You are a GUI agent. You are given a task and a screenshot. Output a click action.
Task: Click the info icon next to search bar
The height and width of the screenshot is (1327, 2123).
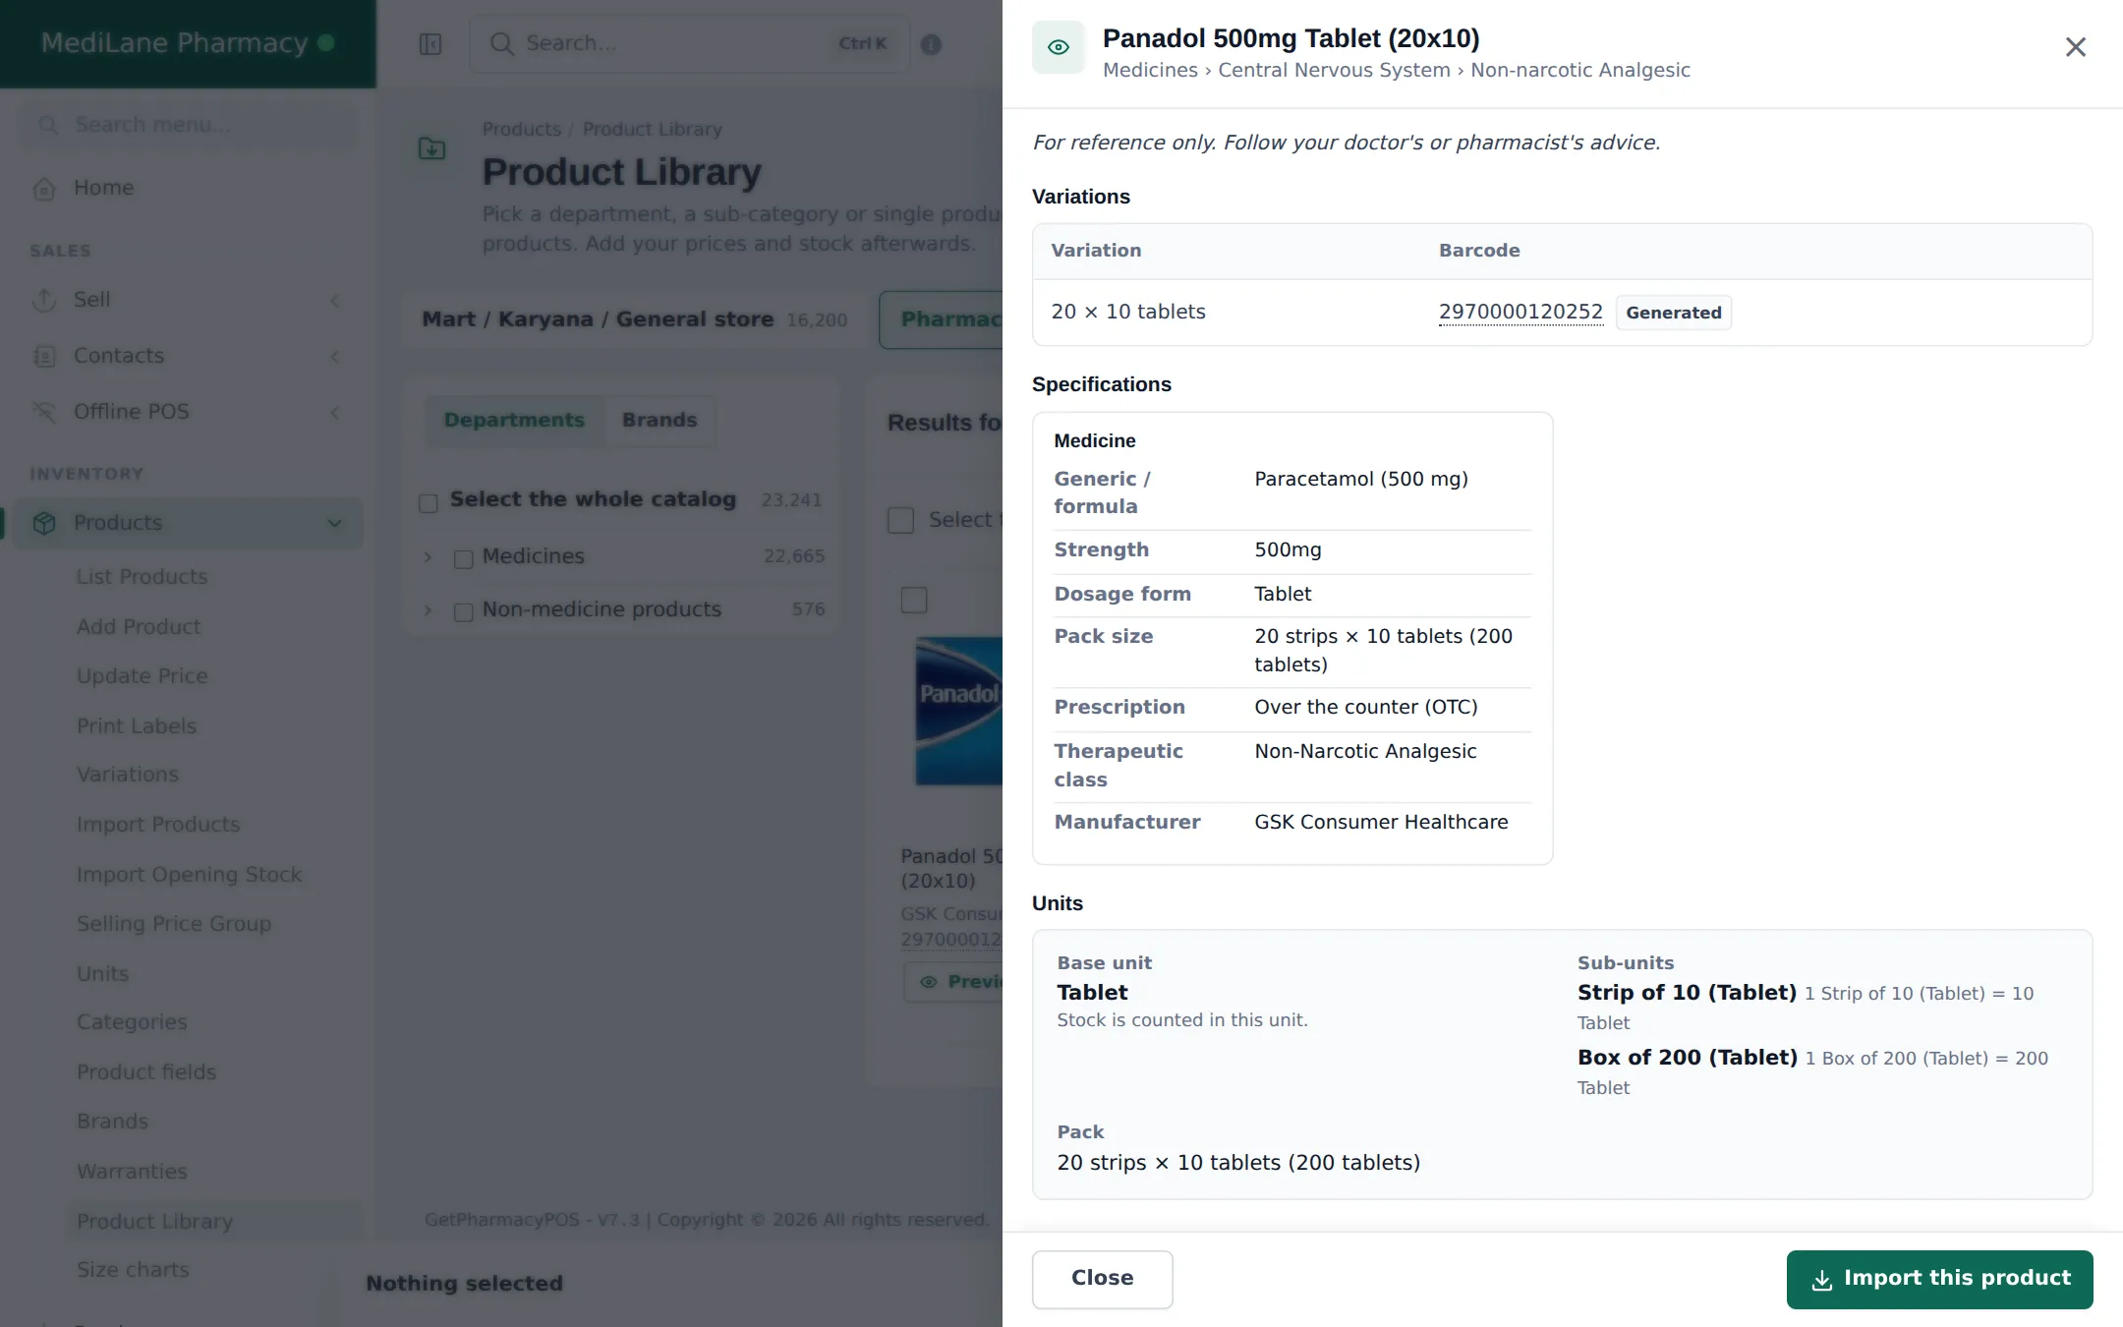(x=931, y=44)
